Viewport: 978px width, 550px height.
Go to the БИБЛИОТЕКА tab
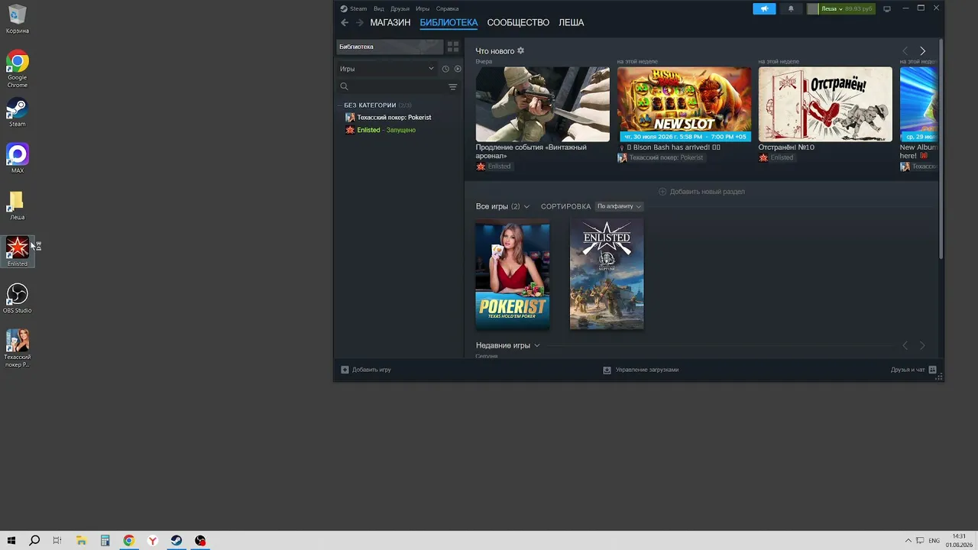[449, 23]
